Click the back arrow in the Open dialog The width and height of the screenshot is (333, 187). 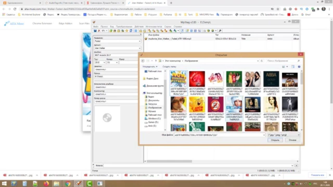coord(143,61)
